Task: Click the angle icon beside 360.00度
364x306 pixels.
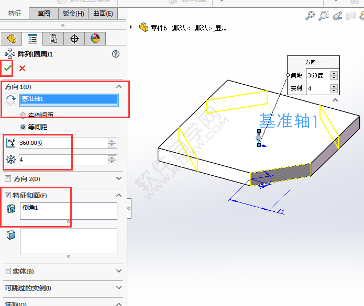Action: coord(10,143)
